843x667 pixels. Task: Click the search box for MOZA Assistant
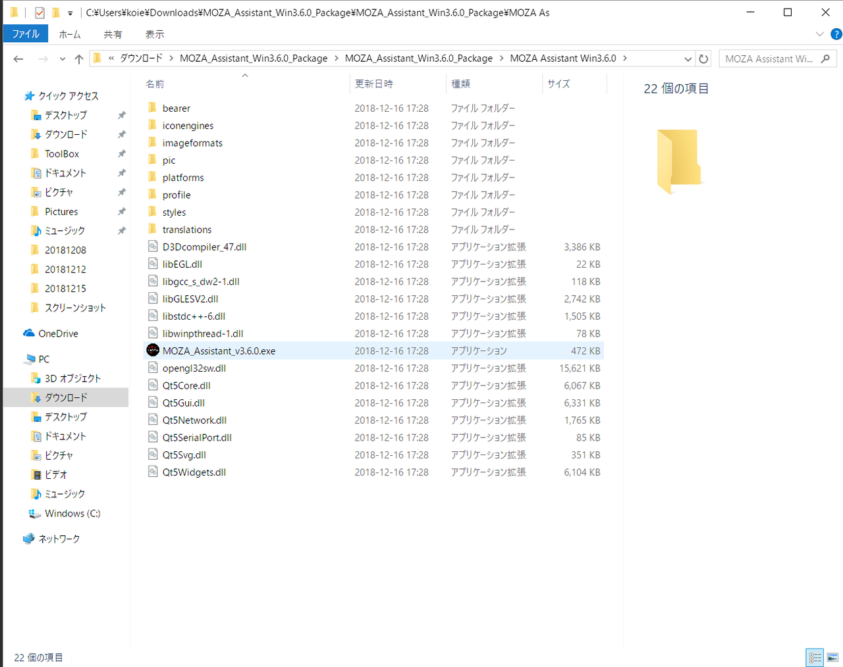point(778,59)
